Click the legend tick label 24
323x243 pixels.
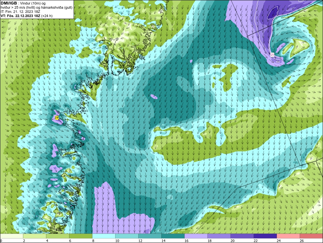click(279, 241)
